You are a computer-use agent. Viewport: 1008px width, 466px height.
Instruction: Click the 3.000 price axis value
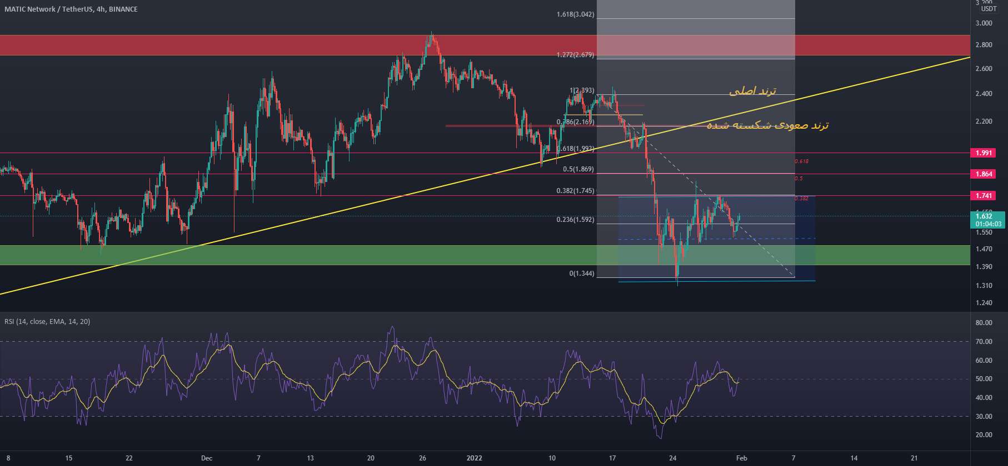pyautogui.click(x=984, y=23)
